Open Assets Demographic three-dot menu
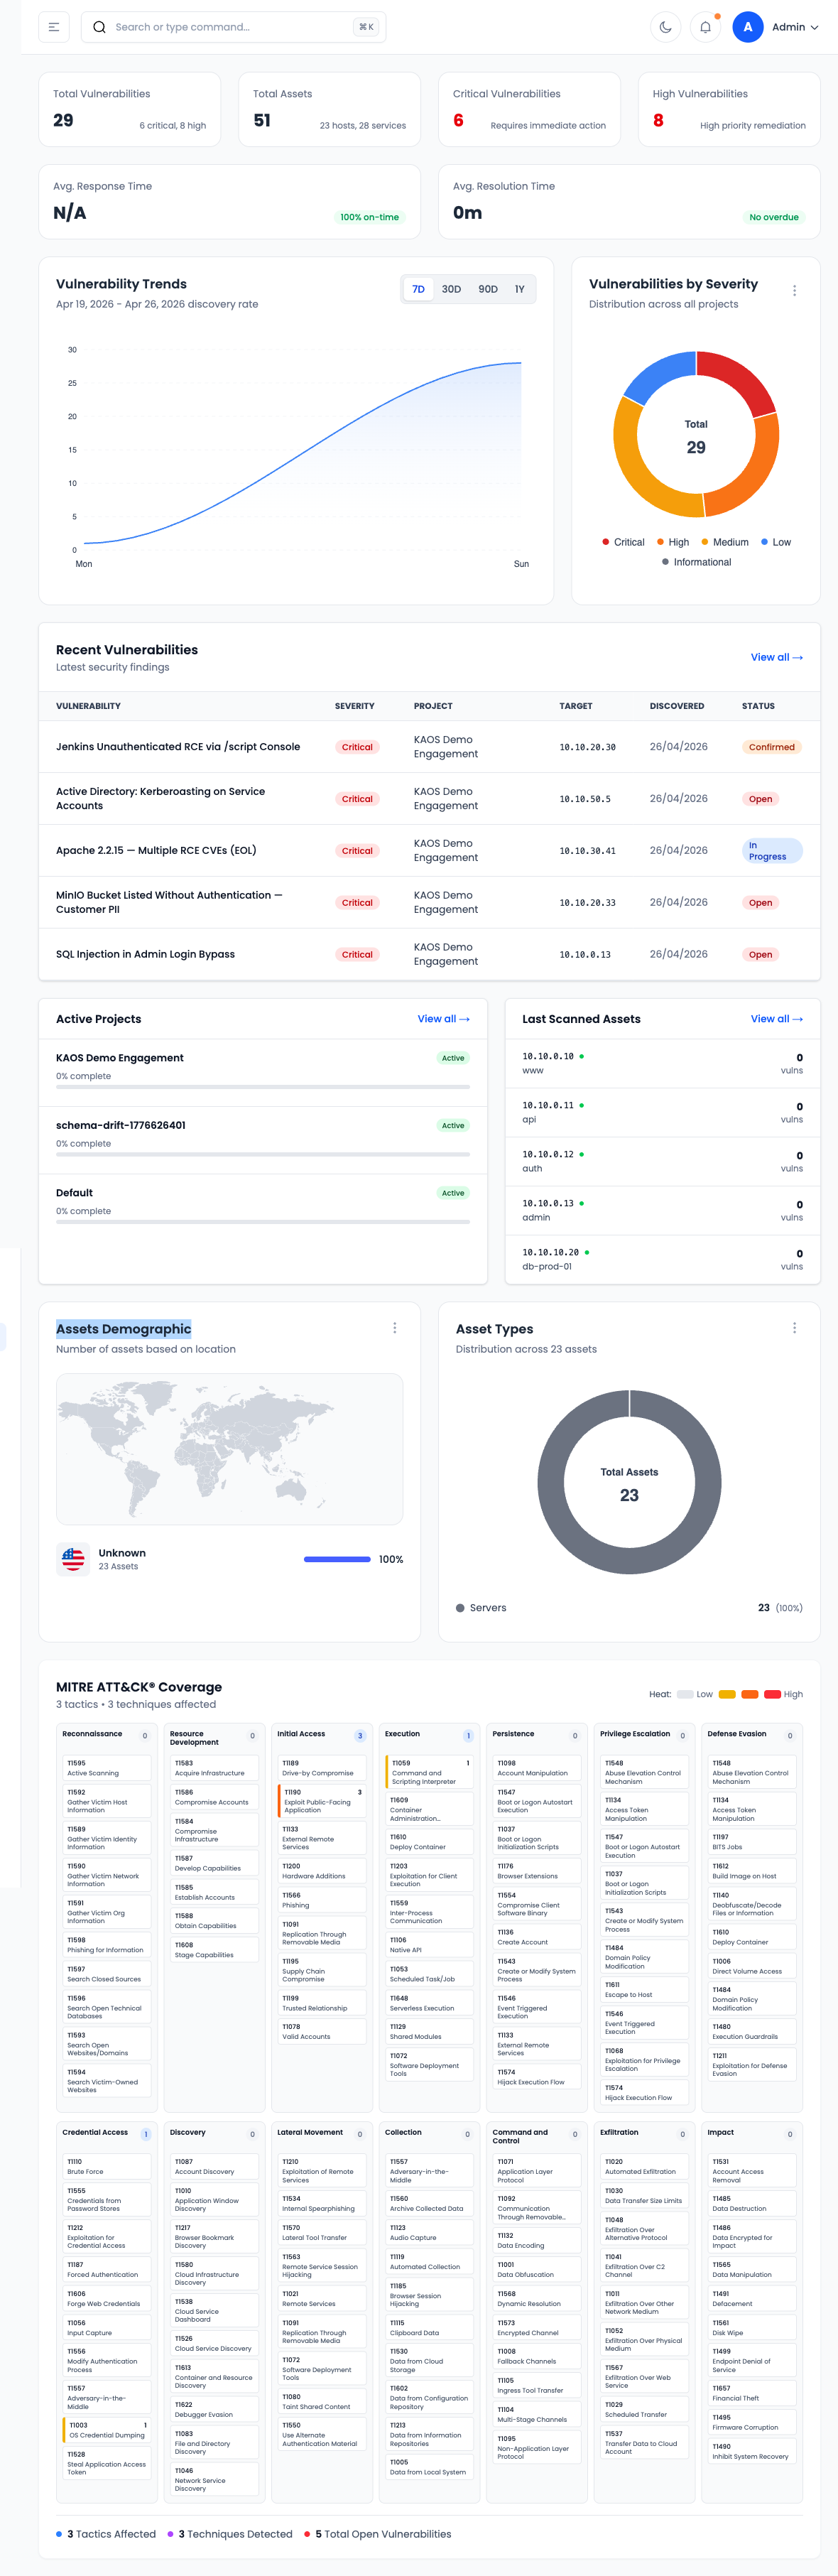Image resolution: width=838 pixels, height=2576 pixels. click(x=394, y=1328)
